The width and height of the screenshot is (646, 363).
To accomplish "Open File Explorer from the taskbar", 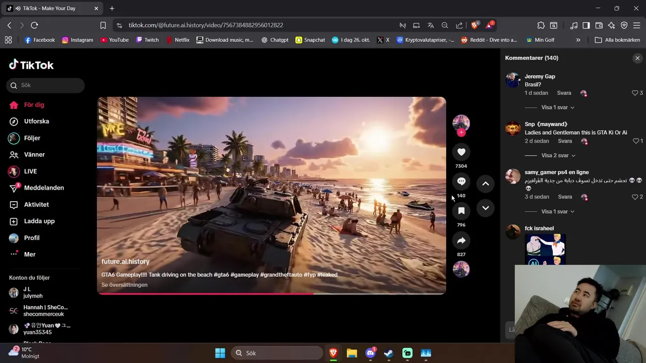I will click(x=352, y=353).
